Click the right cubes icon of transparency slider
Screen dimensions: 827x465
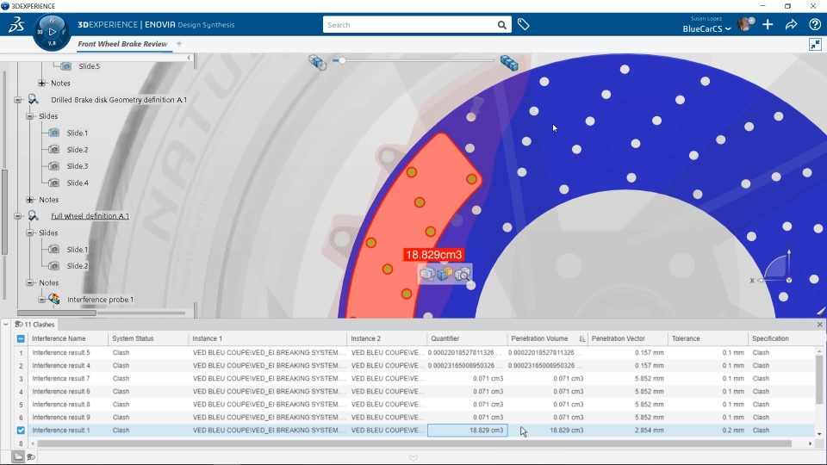coord(509,63)
